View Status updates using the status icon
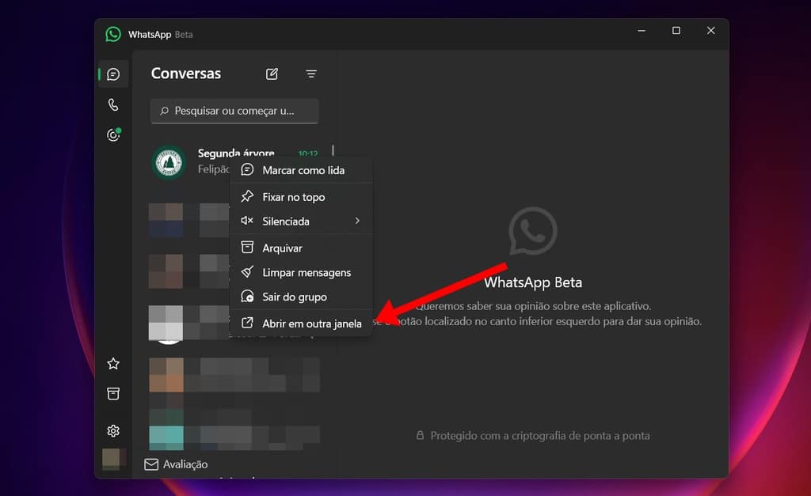The image size is (811, 496). click(x=112, y=134)
